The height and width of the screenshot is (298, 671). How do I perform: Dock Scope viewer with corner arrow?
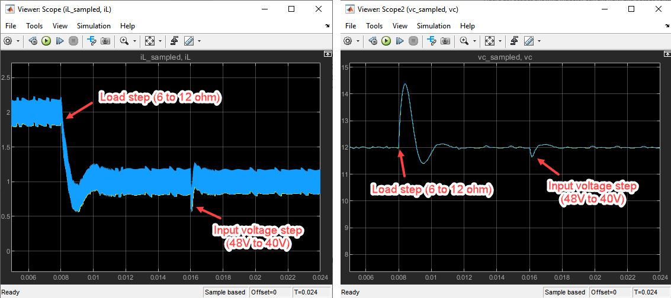coord(328,26)
